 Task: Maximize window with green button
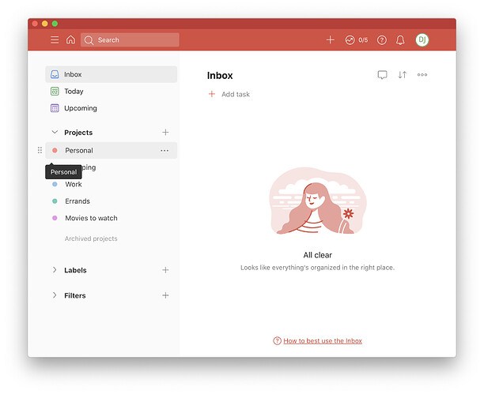click(55, 24)
